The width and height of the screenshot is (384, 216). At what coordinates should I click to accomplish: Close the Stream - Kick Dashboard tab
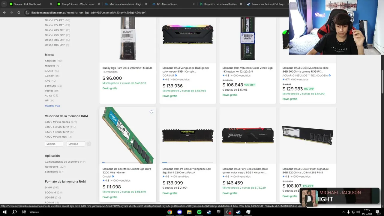click(x=51, y=4)
